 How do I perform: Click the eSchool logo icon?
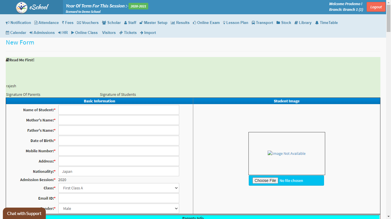[22, 7]
